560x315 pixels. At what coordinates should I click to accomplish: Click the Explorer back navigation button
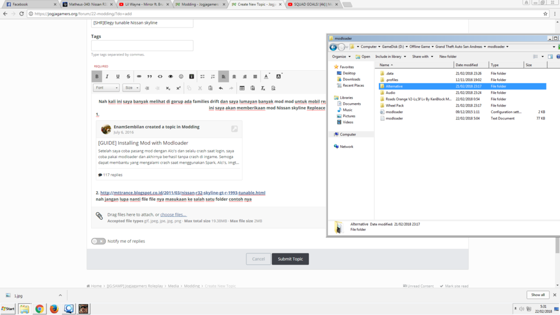click(333, 47)
